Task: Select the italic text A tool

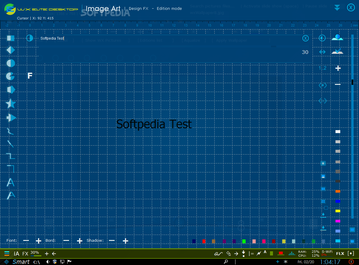Action: pos(11,195)
